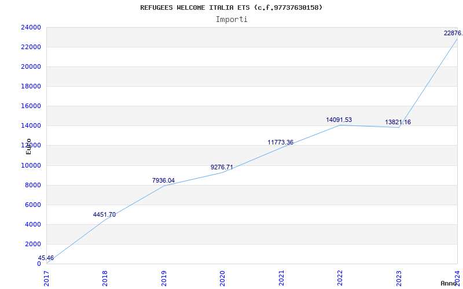Click the 2020 x-axis label

[222, 279]
